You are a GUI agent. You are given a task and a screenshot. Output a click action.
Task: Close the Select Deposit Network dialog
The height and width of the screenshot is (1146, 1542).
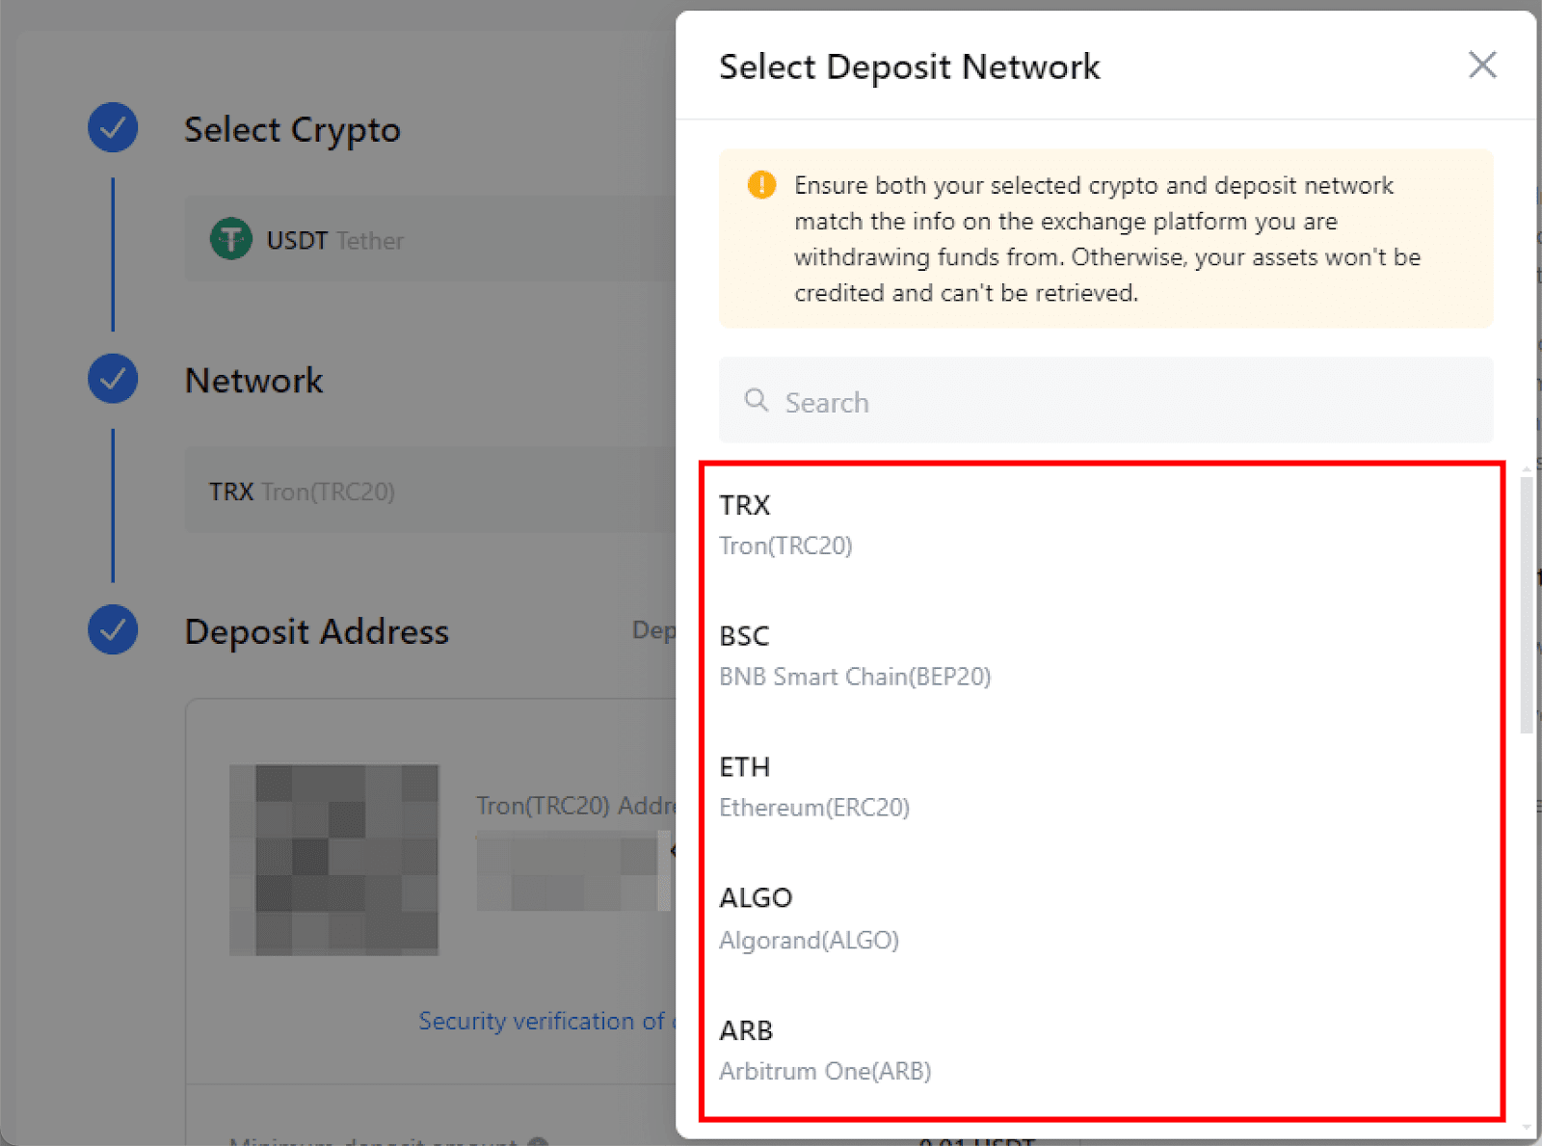coord(1481,66)
